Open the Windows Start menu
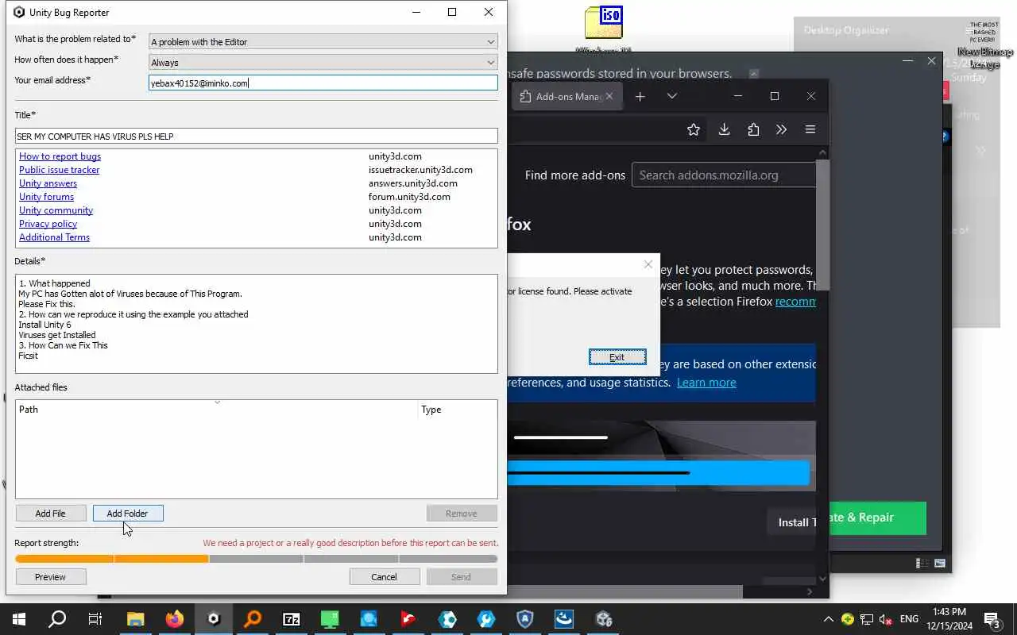This screenshot has width=1017, height=635. [19, 619]
